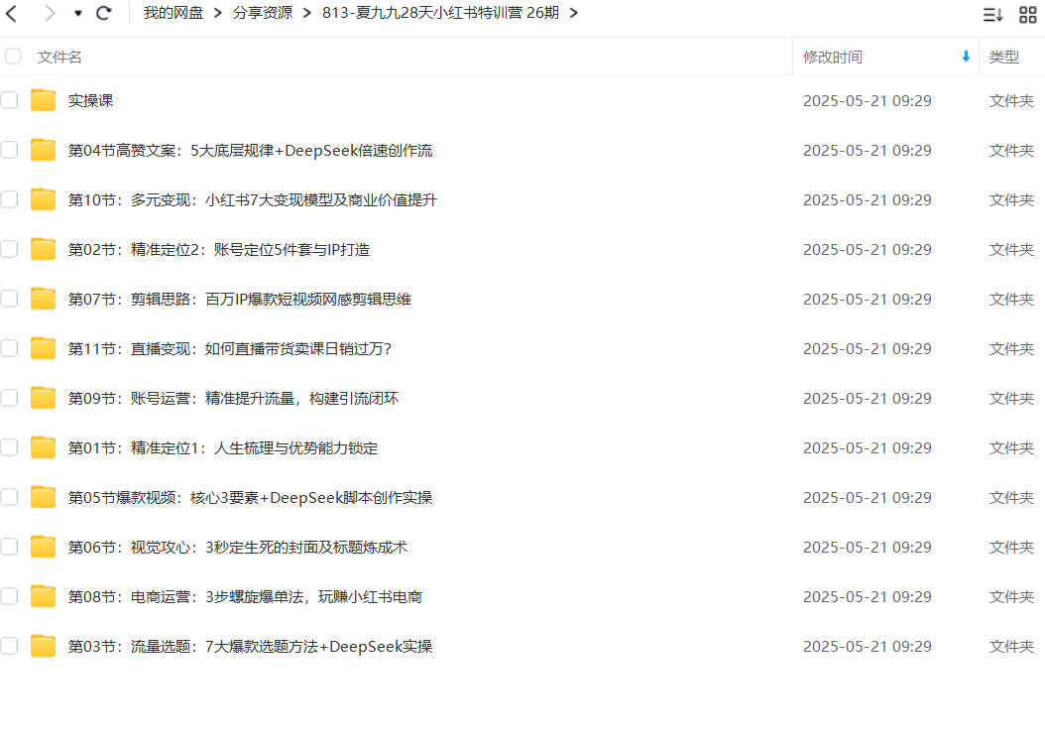Sort by 文件名 column header
1045x750 pixels.
(59, 58)
